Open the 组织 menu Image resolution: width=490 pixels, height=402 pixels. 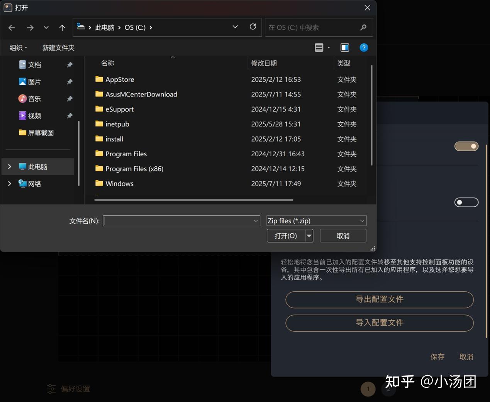(x=18, y=47)
